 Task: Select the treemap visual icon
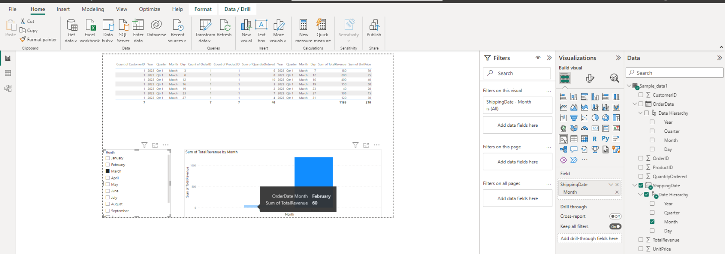616,118
